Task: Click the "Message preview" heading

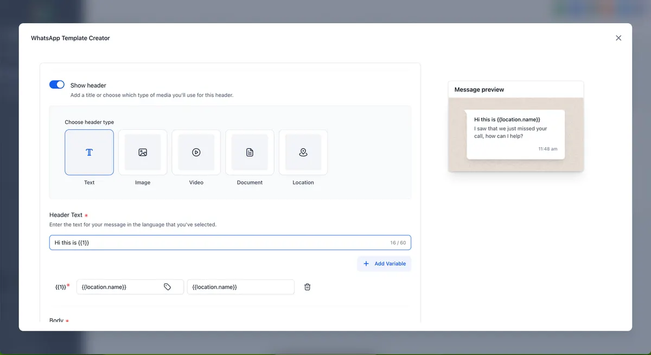Action: click(479, 89)
